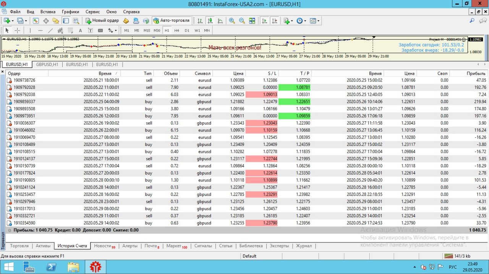Select the text label tool
The height and width of the screenshot is (274, 489).
point(90,30)
